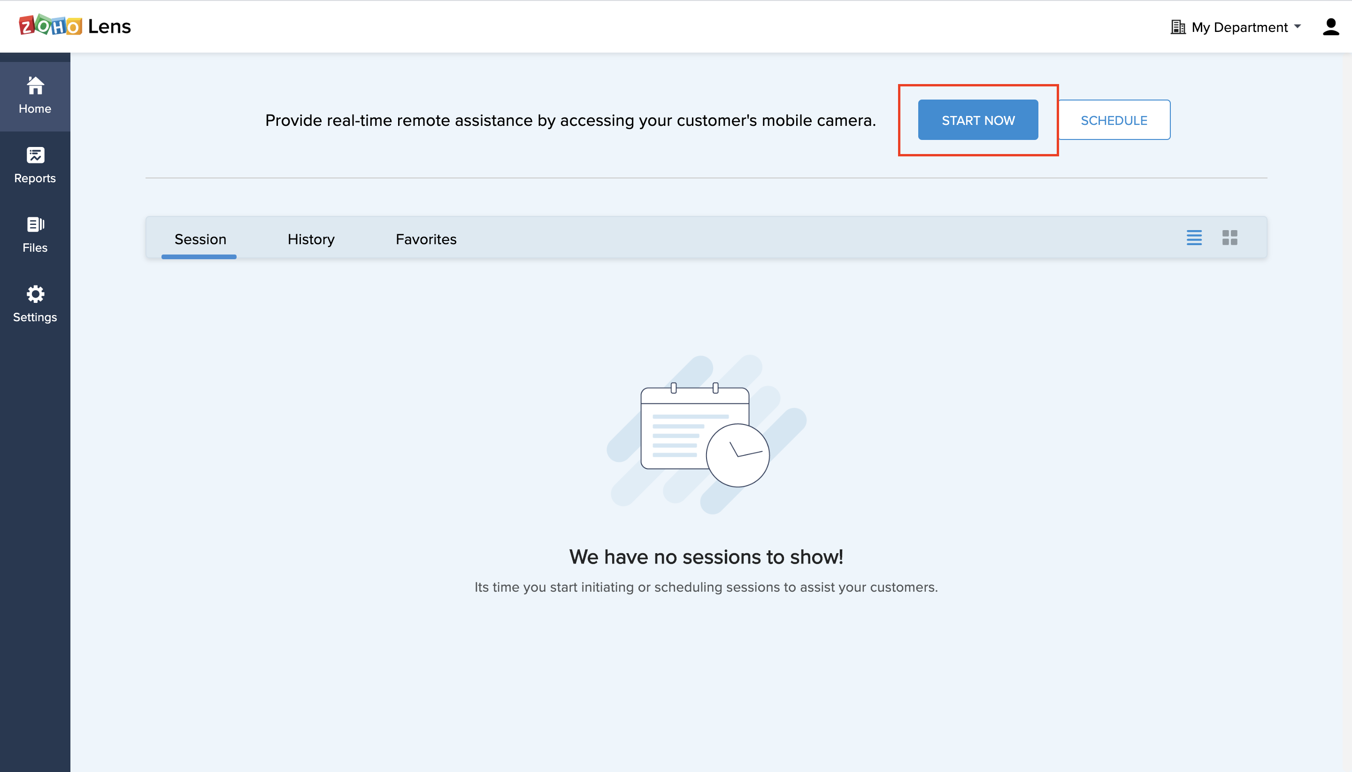The height and width of the screenshot is (772, 1352).
Task: Click the SCHEDULE button
Action: (1113, 120)
